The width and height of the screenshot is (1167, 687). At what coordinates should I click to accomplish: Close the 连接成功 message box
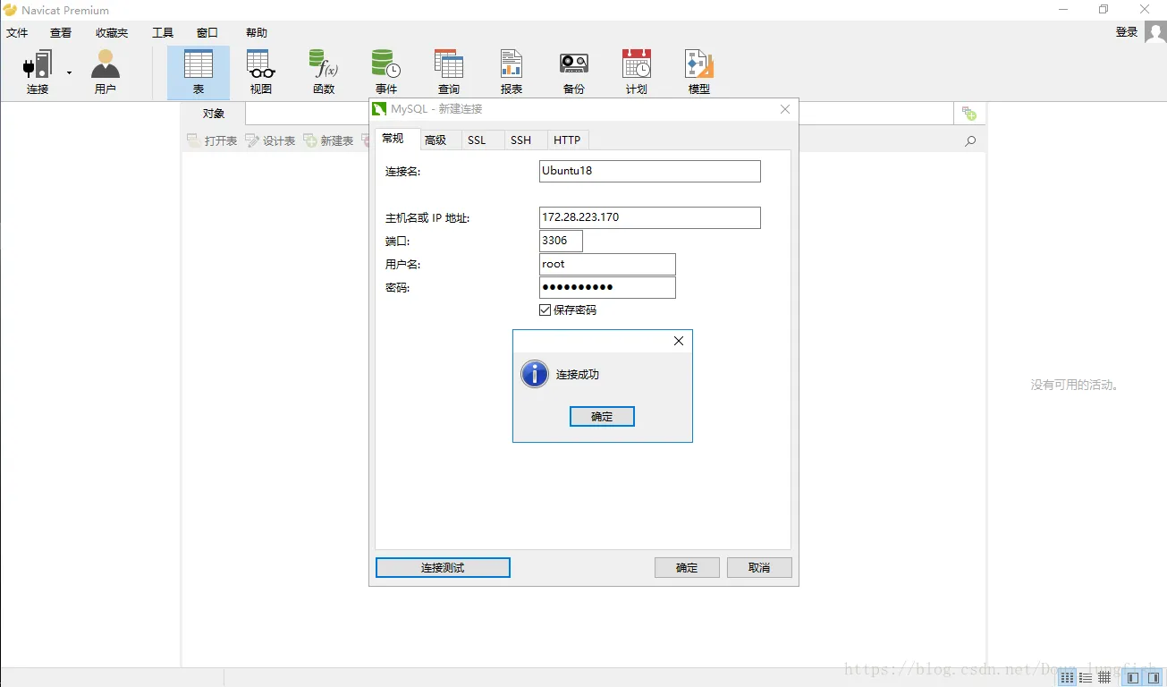[x=679, y=341]
